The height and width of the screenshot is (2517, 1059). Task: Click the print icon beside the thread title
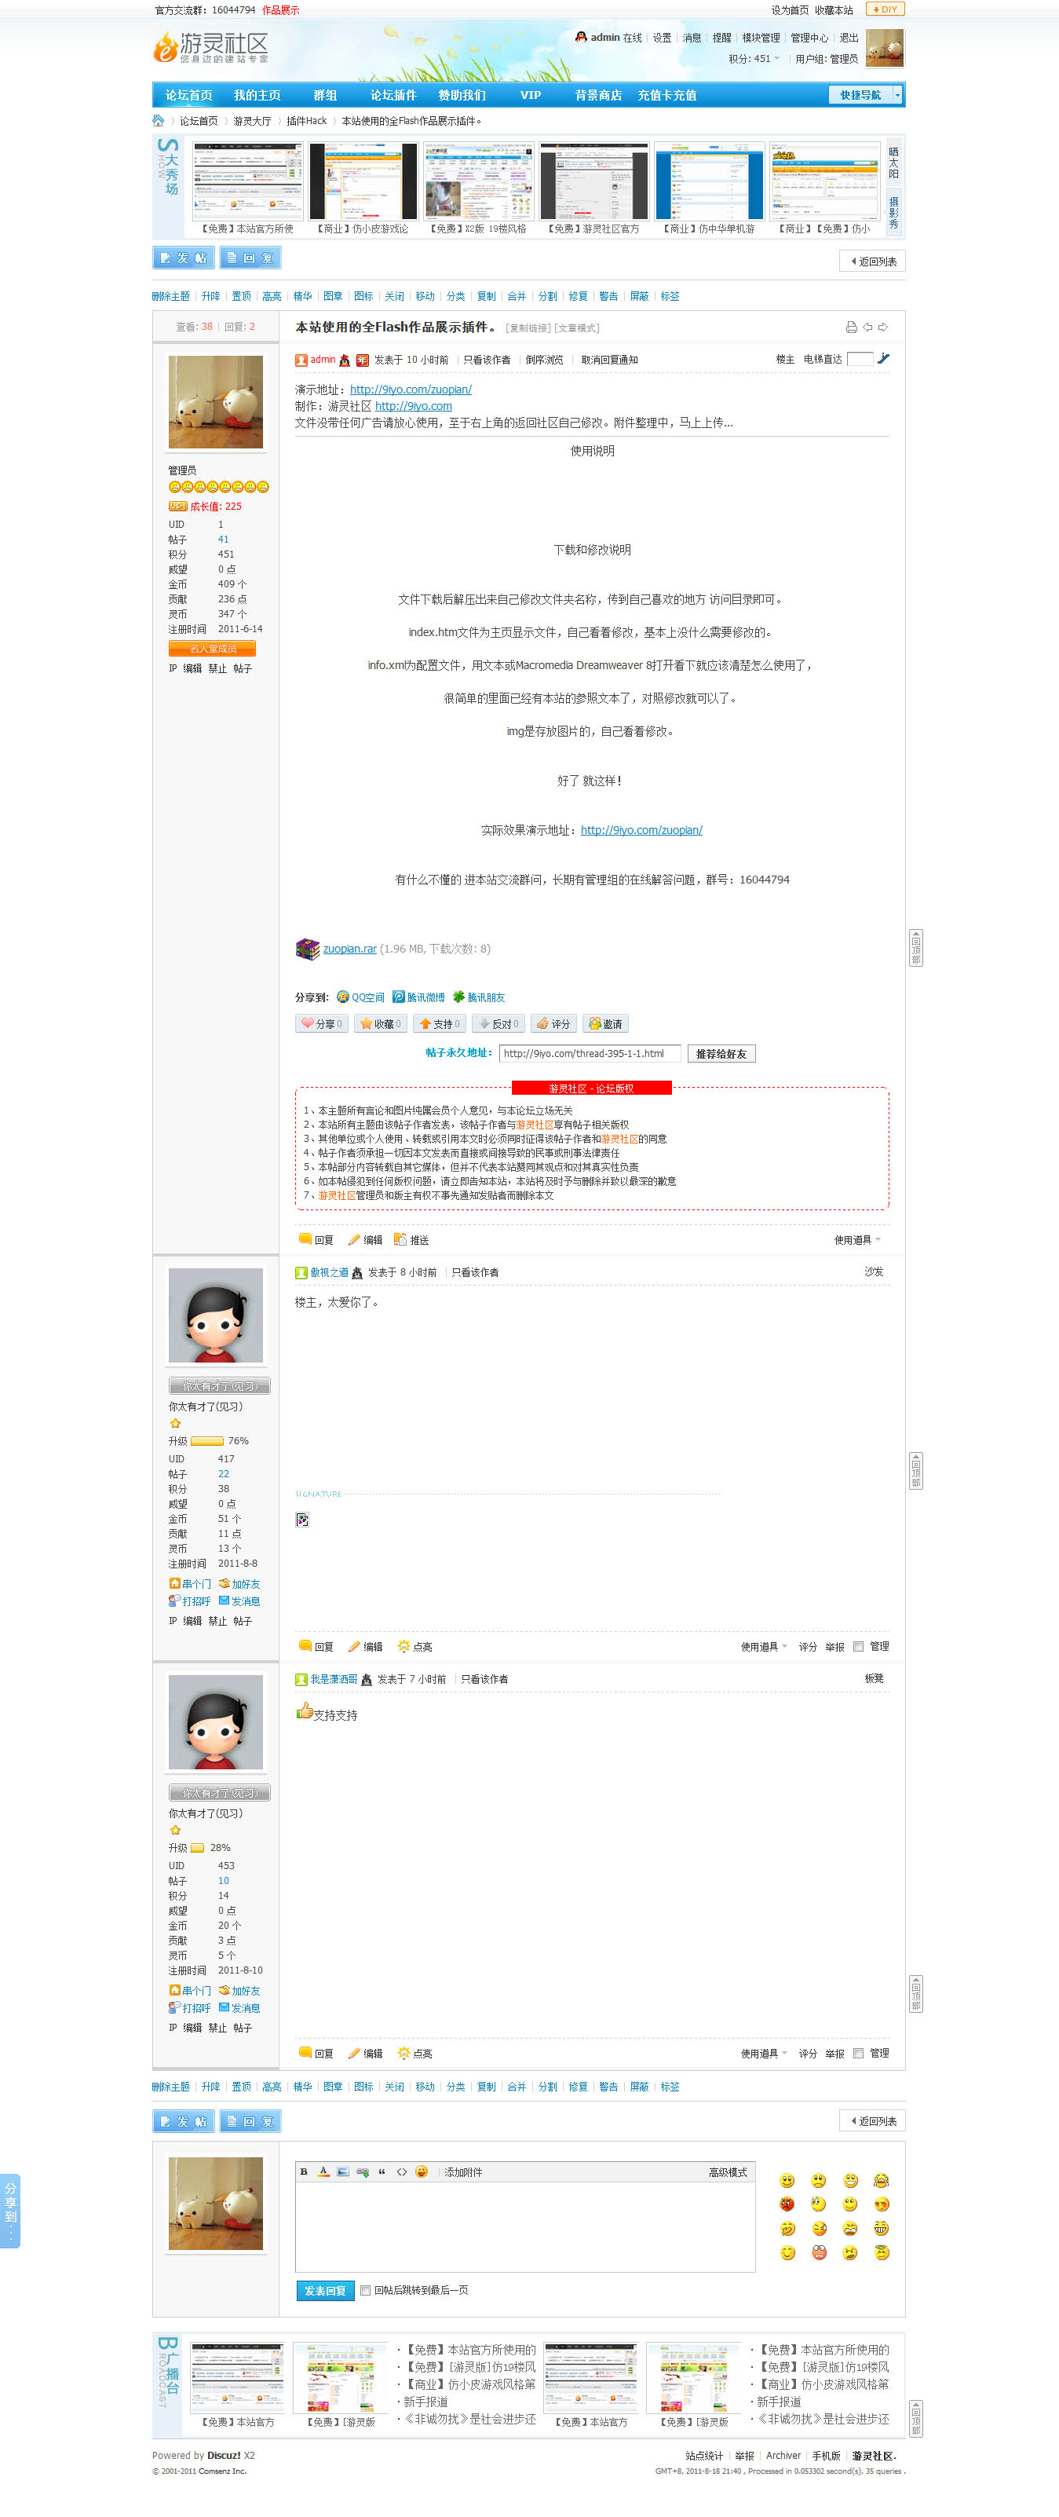(851, 327)
